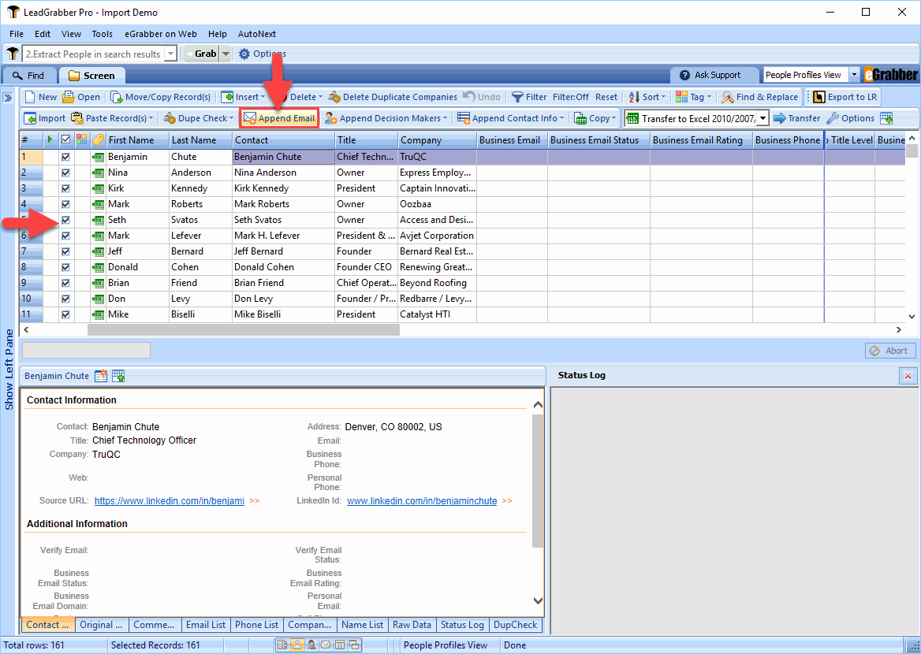The height and width of the screenshot is (654, 921).
Task: Click the company building view icon in status bar
Action: tap(282, 645)
